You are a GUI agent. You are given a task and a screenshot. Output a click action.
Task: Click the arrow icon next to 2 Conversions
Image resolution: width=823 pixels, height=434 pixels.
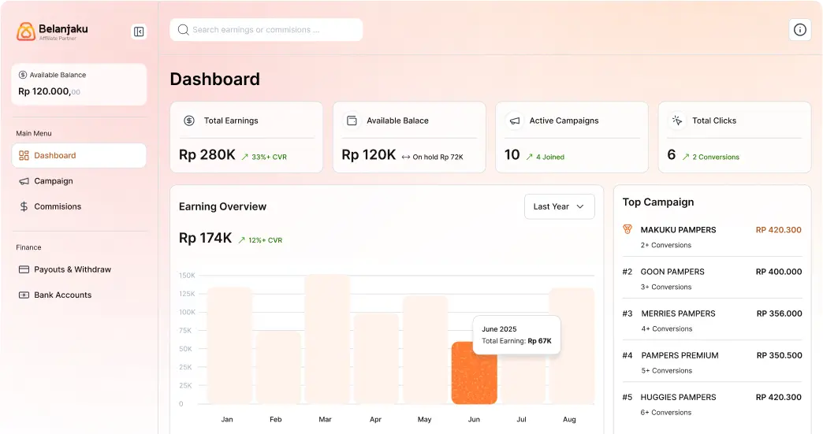(x=686, y=157)
